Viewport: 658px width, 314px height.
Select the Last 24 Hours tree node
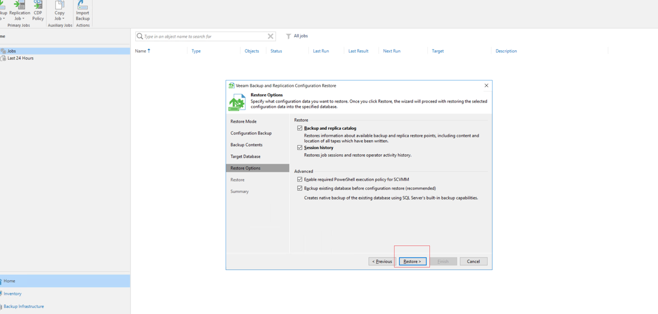pyautogui.click(x=20, y=58)
